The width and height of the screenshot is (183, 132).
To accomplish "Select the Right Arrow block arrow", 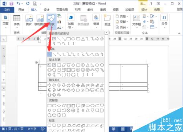I will [49, 85].
